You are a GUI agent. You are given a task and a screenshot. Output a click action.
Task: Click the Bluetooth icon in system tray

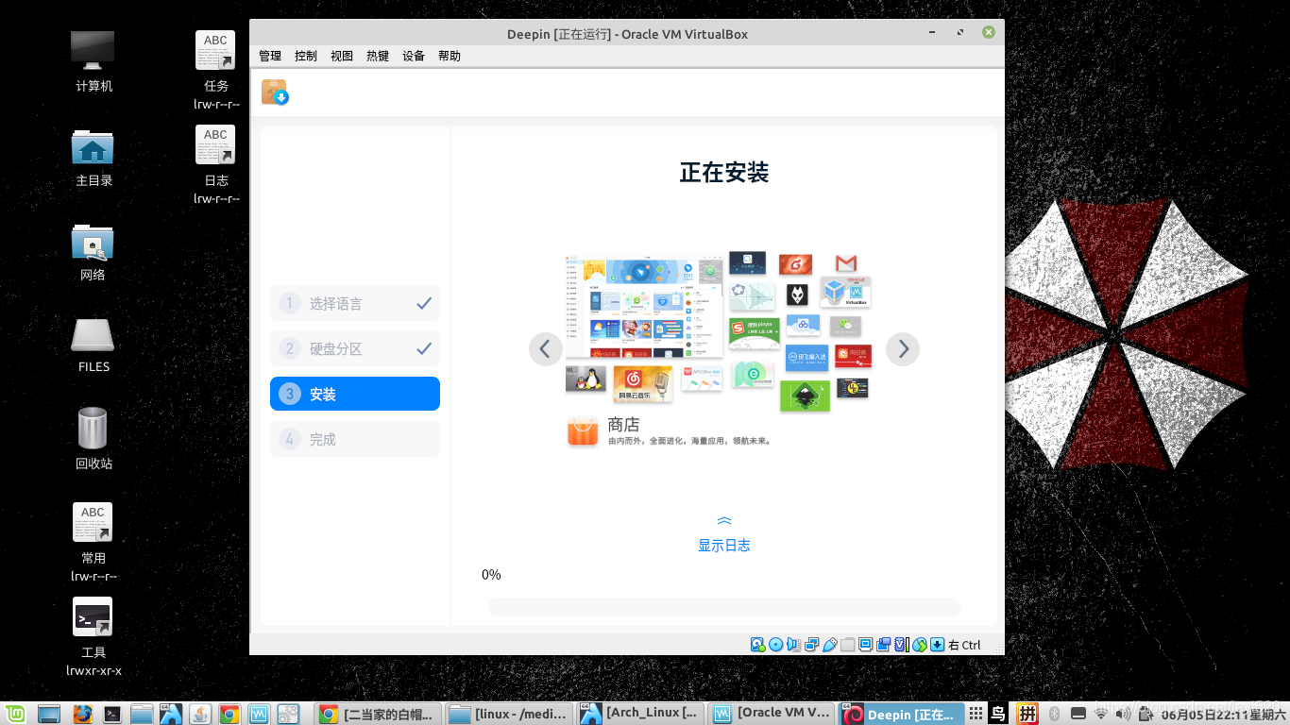click(1054, 714)
